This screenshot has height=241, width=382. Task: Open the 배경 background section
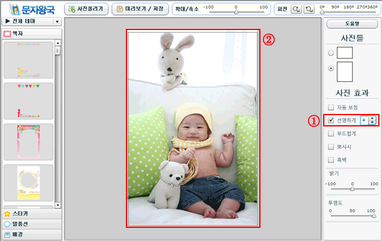(x=32, y=234)
